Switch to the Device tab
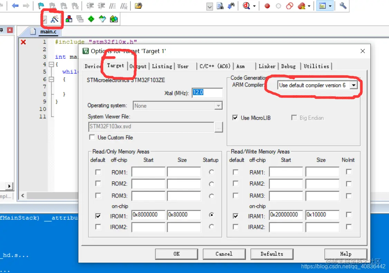Viewport: 389px width, 273px height. (x=93, y=66)
